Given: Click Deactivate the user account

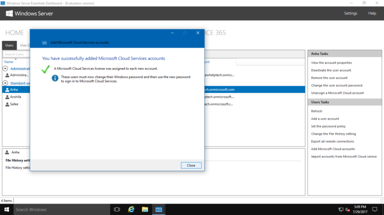Looking at the screenshot, I should 331,70.
